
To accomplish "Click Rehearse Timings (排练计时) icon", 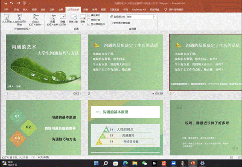I will 73,17.
